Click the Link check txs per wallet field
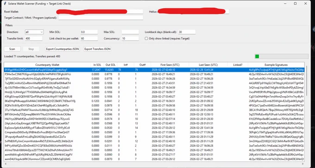 pyautogui.click(x=89, y=38)
